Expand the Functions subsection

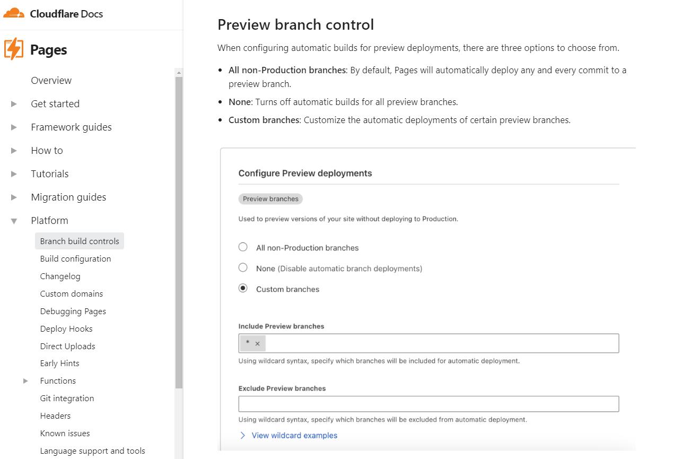(24, 380)
